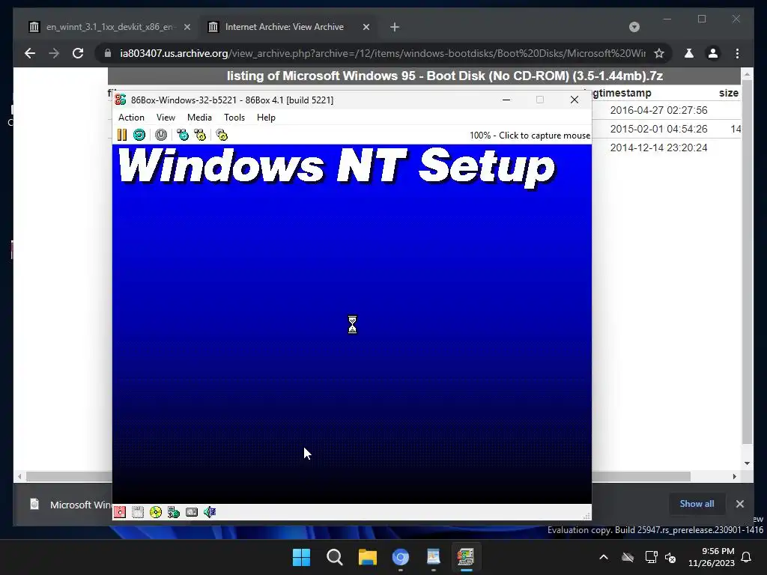Viewport: 767px width, 575px height.
Task: Open notification bell in system tray
Action: (747, 557)
